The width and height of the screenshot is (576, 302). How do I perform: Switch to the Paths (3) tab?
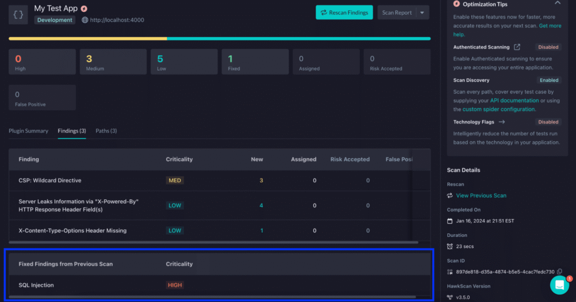point(106,131)
